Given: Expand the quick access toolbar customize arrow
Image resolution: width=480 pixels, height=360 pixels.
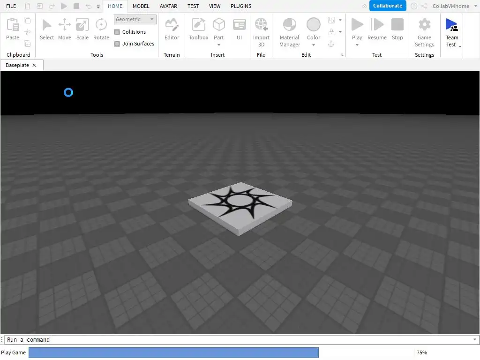Looking at the screenshot, I should pyautogui.click(x=98, y=6).
